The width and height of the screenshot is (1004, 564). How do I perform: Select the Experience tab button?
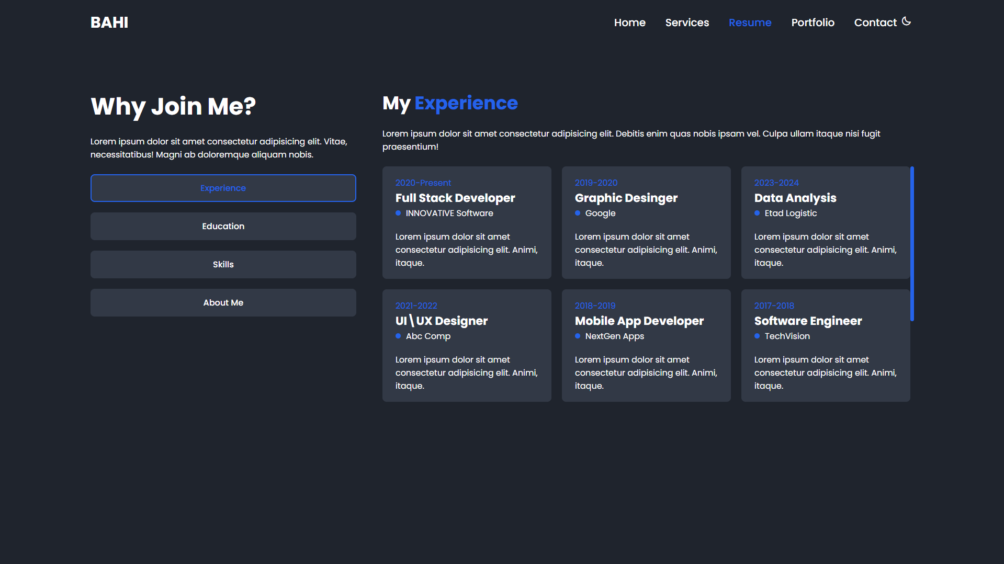(223, 188)
